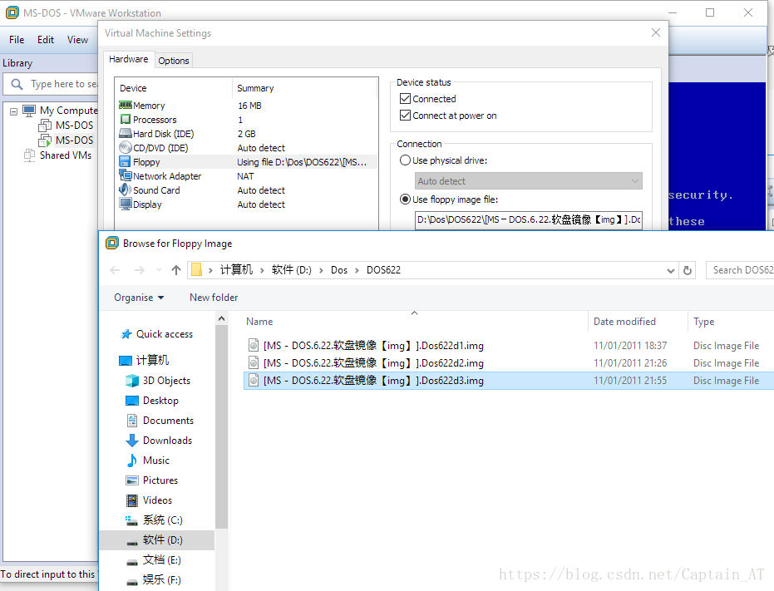Click the floppy image file path field
Image resolution: width=774 pixels, height=591 pixels.
(528, 219)
